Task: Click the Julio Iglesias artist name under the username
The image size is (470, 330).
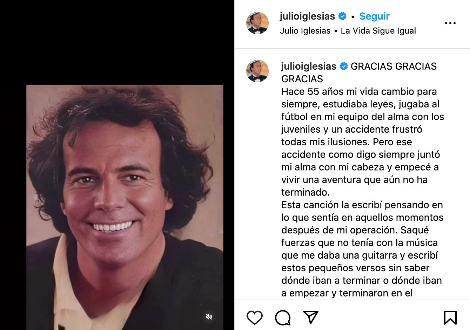Action: click(x=305, y=31)
